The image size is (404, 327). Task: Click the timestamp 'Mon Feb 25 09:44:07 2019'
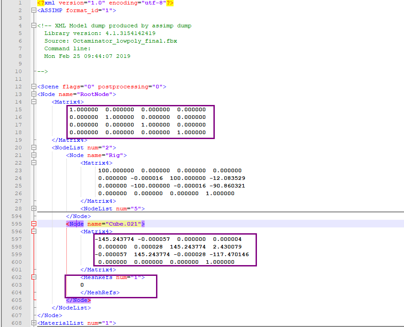tap(87, 56)
